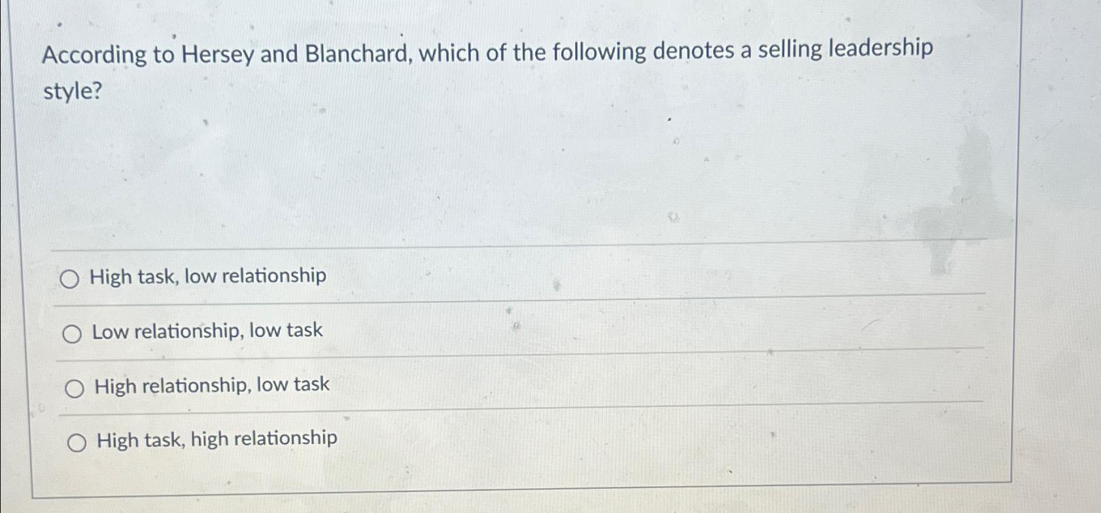Viewport: 1101px width, 513px height.
Task: Click the circle beside 'High task, high relationship'
Action: click(77, 442)
